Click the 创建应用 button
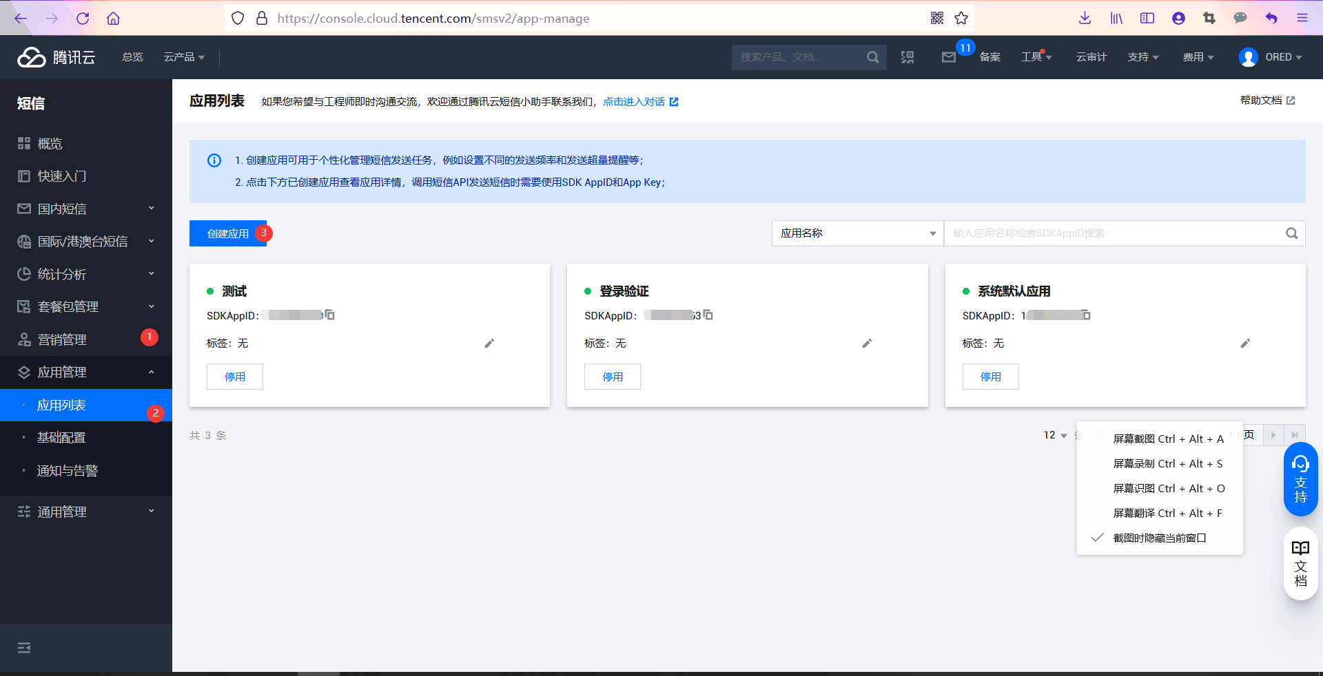Screen dimensions: 1323x676 pyautogui.click(x=228, y=233)
